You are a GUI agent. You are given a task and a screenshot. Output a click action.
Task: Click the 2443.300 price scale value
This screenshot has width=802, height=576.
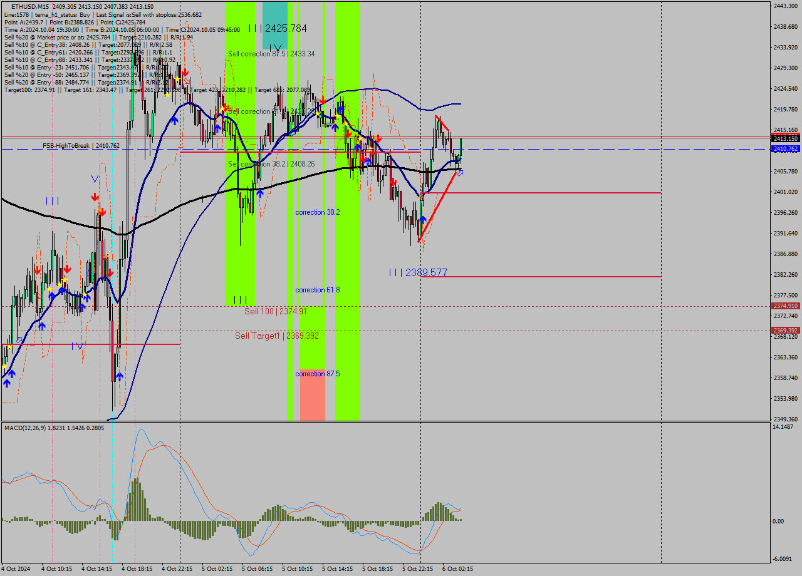785,6
